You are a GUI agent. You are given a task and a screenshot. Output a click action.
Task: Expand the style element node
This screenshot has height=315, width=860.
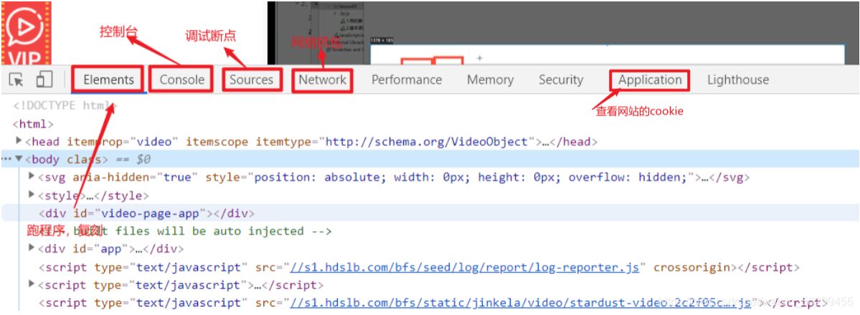click(x=32, y=195)
